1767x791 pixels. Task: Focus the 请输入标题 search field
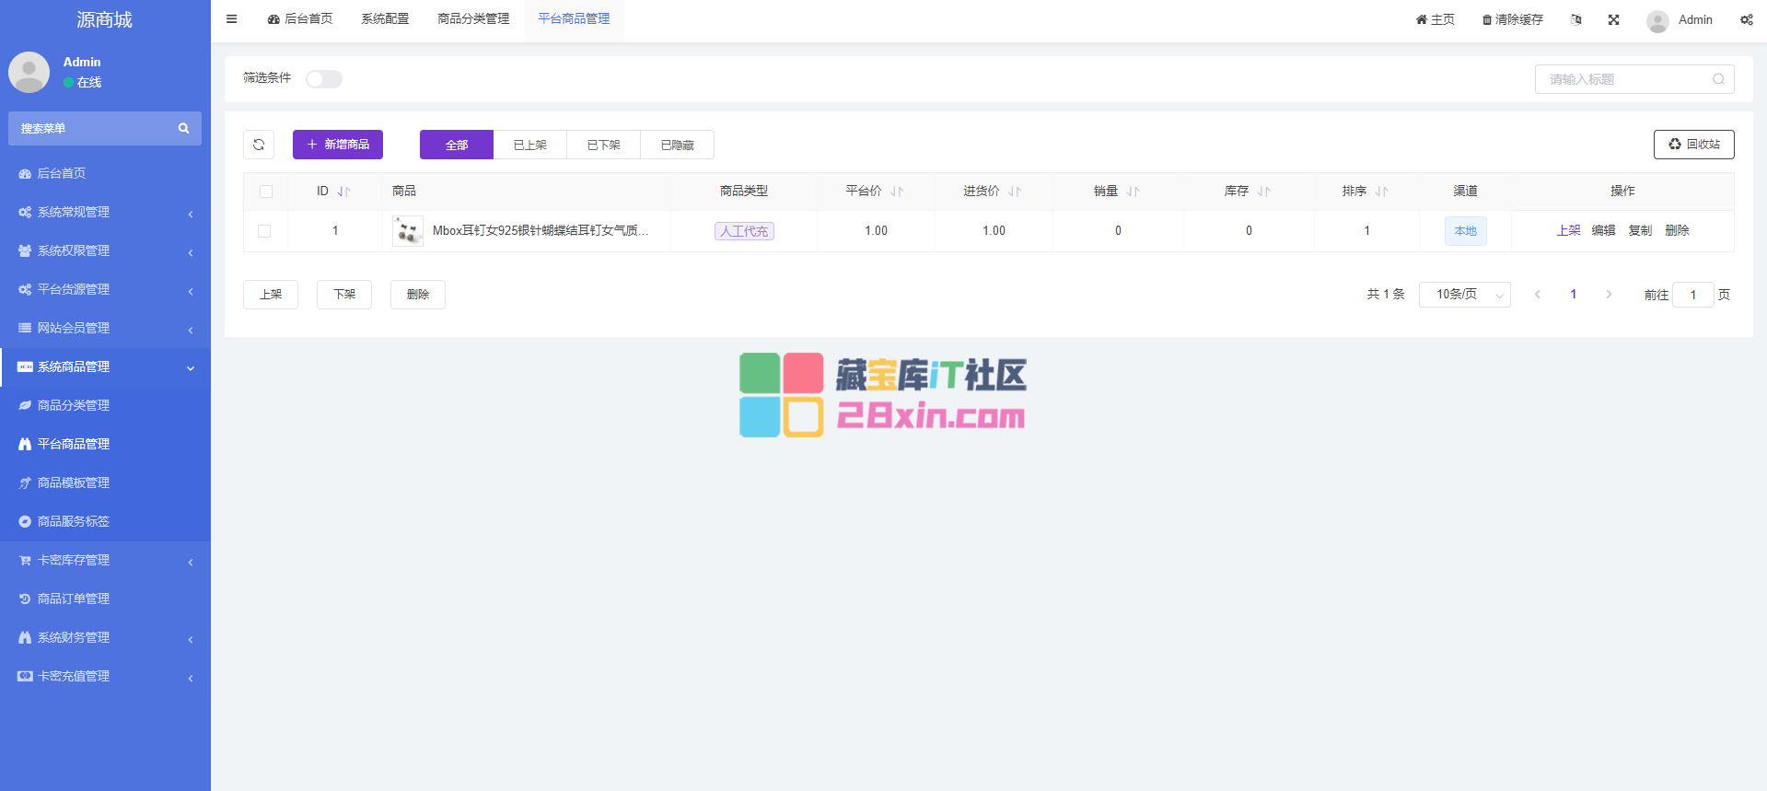1634,79
